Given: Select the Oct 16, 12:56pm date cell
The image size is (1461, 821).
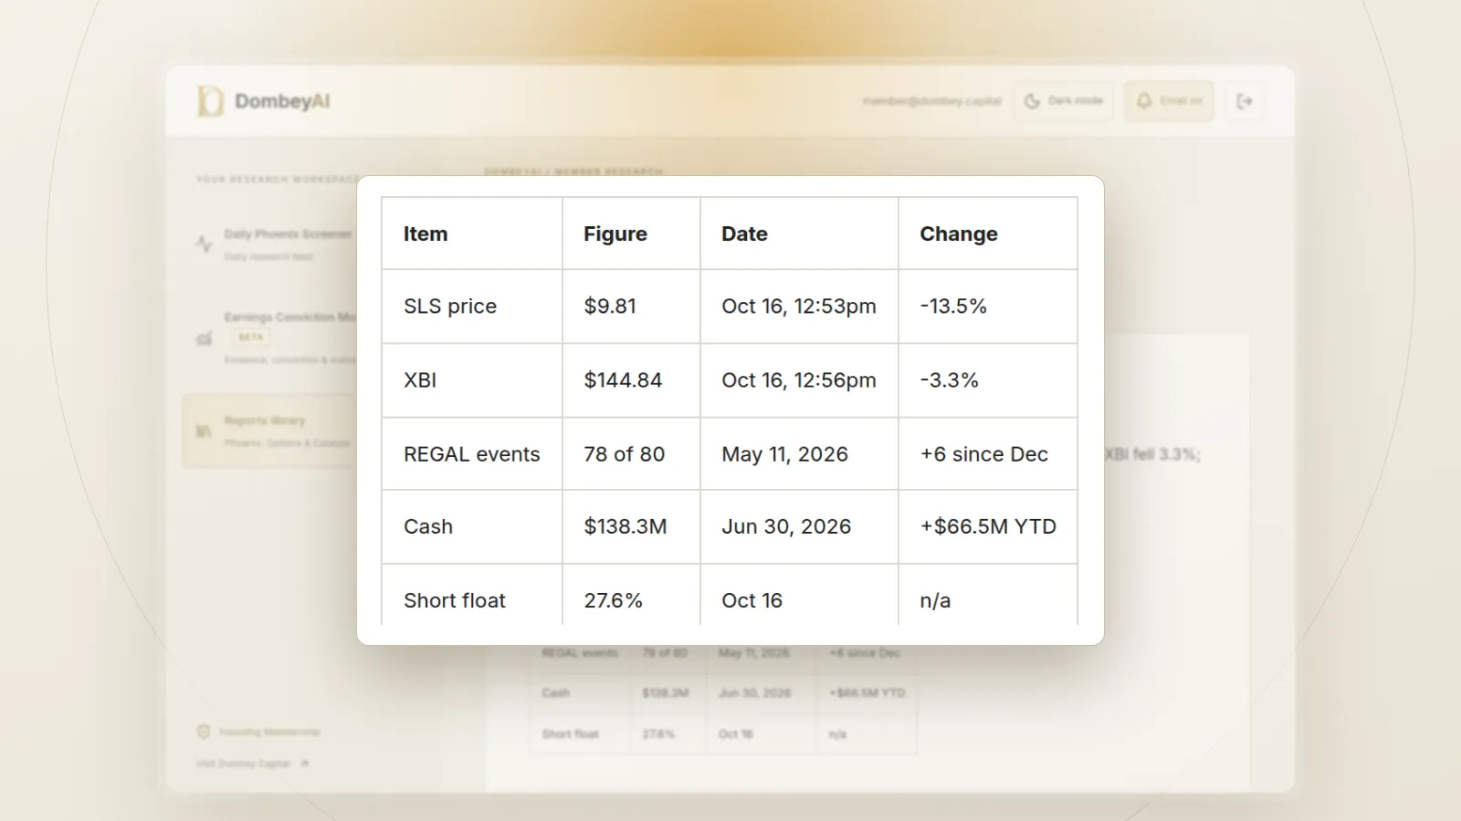Looking at the screenshot, I should (x=799, y=380).
